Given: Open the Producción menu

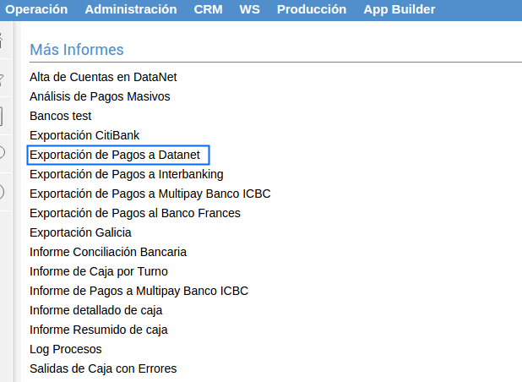Looking at the screenshot, I should pyautogui.click(x=312, y=9).
